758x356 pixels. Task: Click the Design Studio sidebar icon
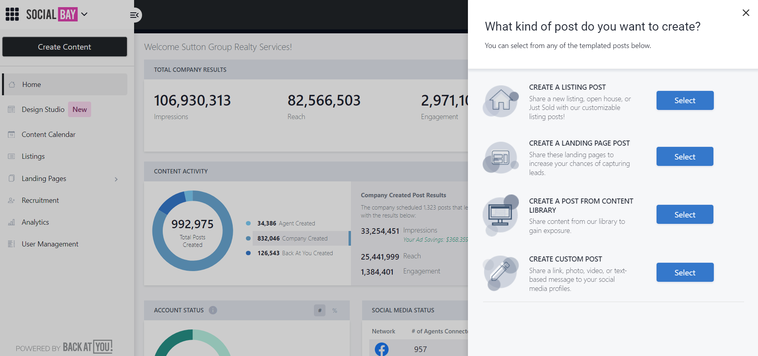pyautogui.click(x=12, y=110)
